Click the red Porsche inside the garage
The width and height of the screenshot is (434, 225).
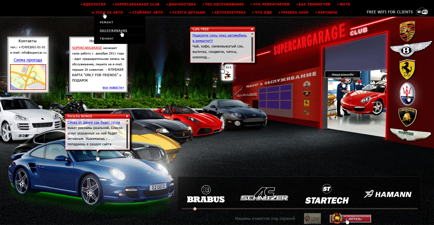(363, 99)
